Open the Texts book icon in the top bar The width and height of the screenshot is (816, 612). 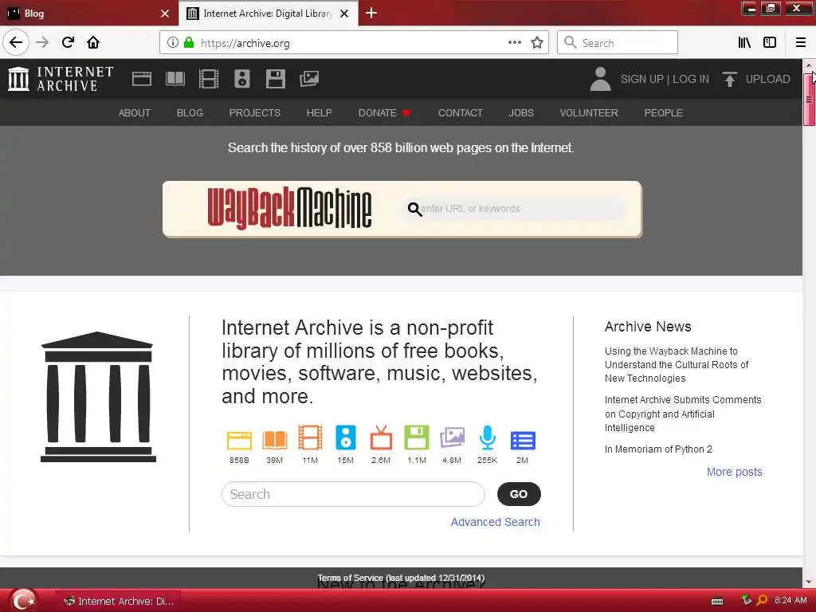click(x=175, y=79)
